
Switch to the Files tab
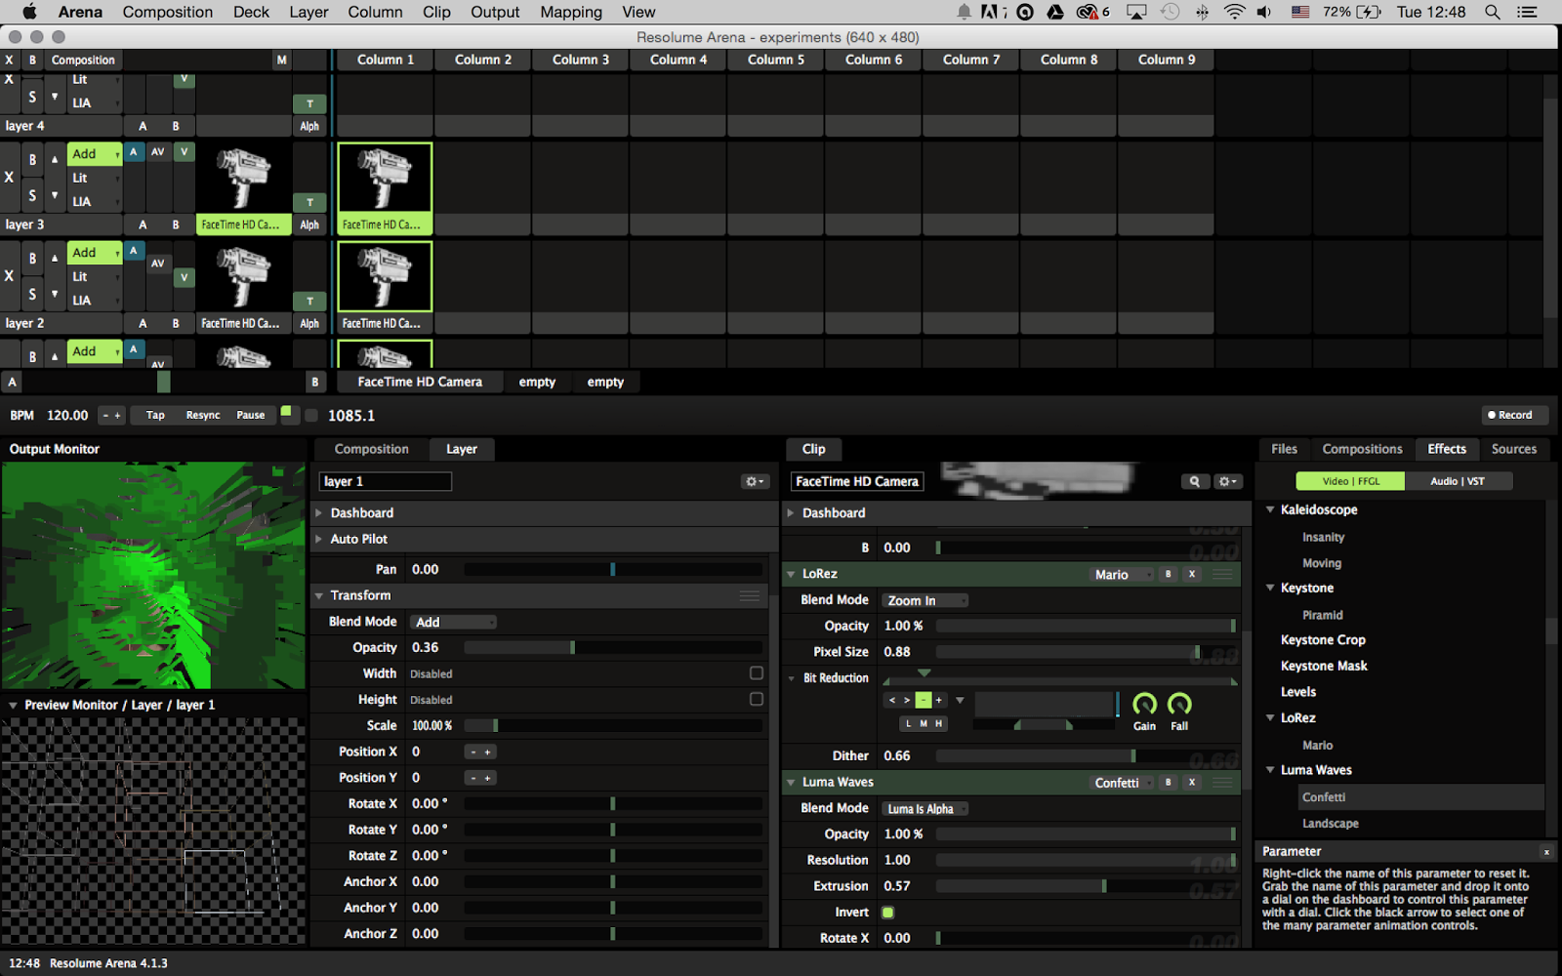pos(1284,449)
